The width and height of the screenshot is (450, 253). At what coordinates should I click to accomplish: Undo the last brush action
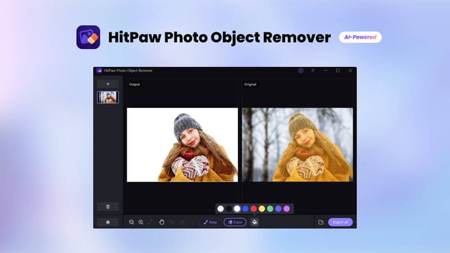coord(172,222)
